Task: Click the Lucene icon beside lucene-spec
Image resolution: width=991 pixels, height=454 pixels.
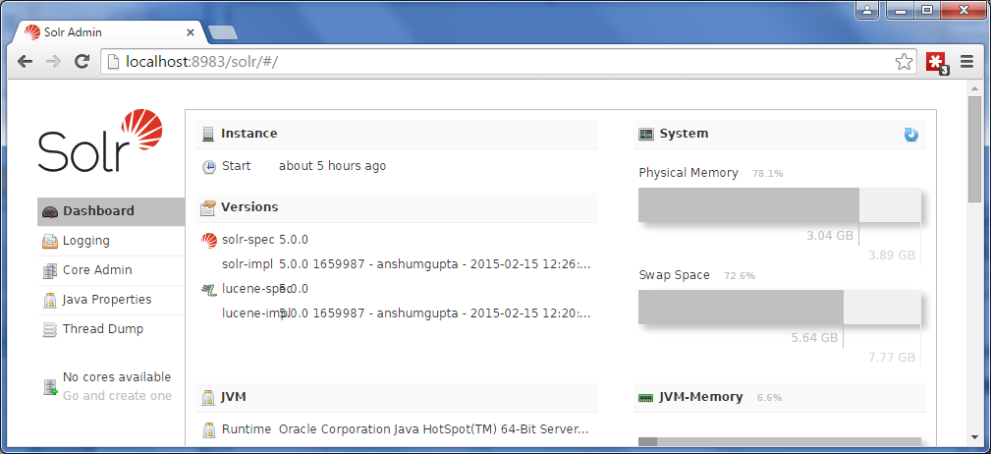Action: click(x=209, y=290)
